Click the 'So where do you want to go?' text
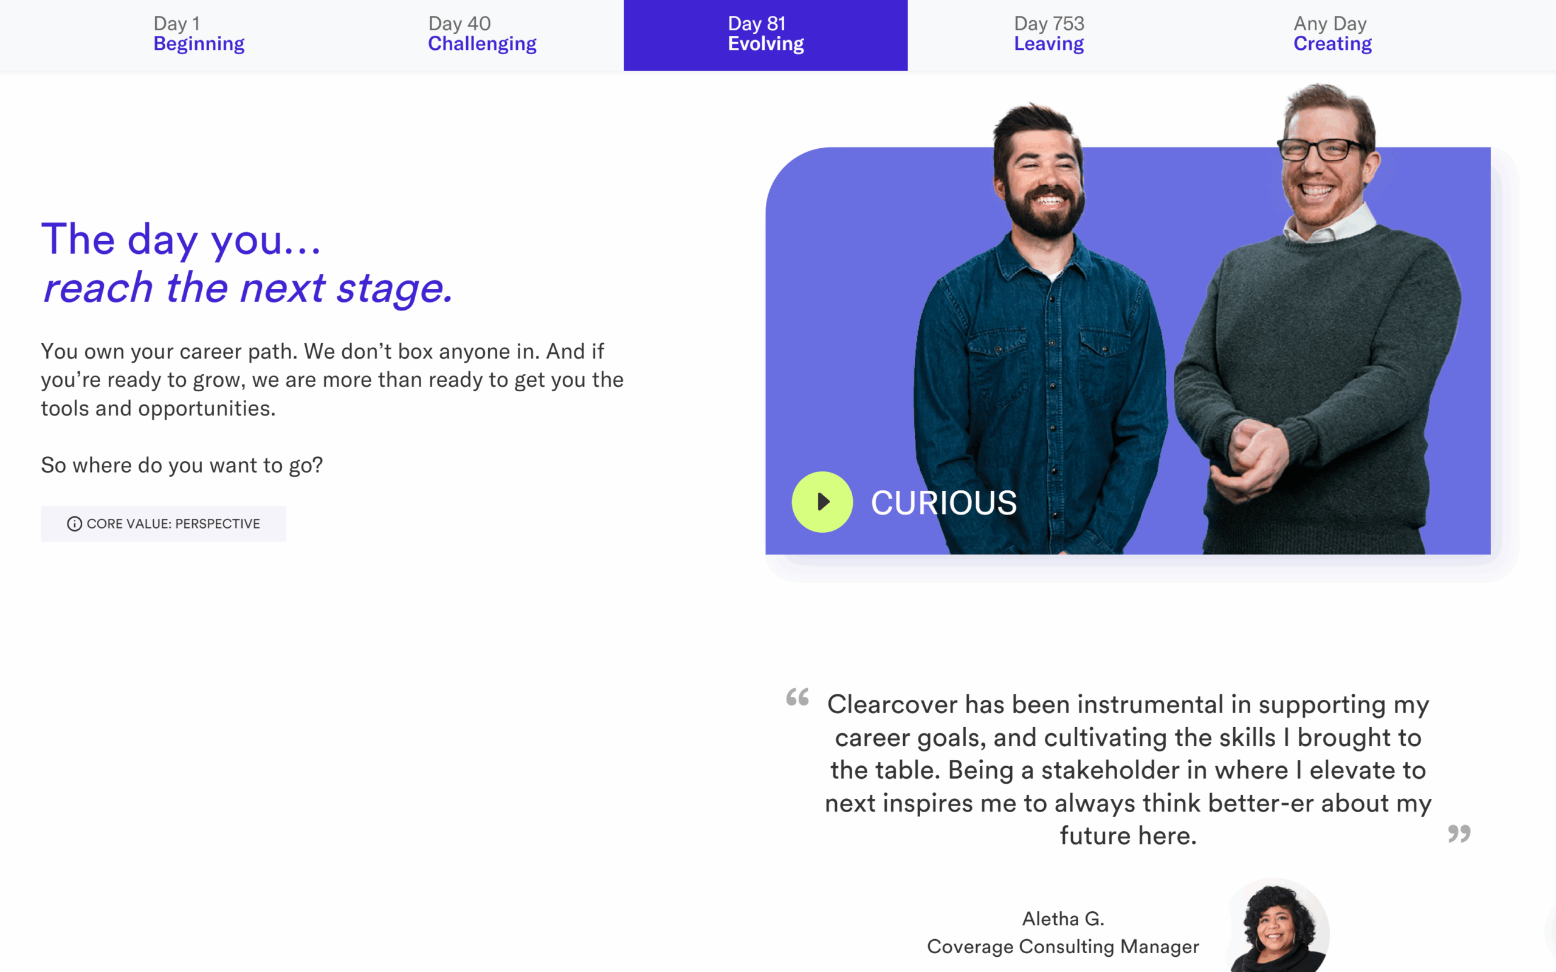The image size is (1556, 972). coord(182,465)
